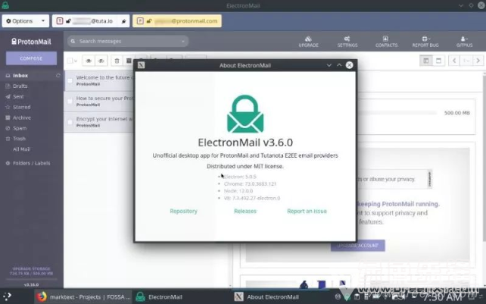Click the ElectronMail icon in titlebar corner
The height and width of the screenshot is (304, 486).
click(x=5, y=5)
